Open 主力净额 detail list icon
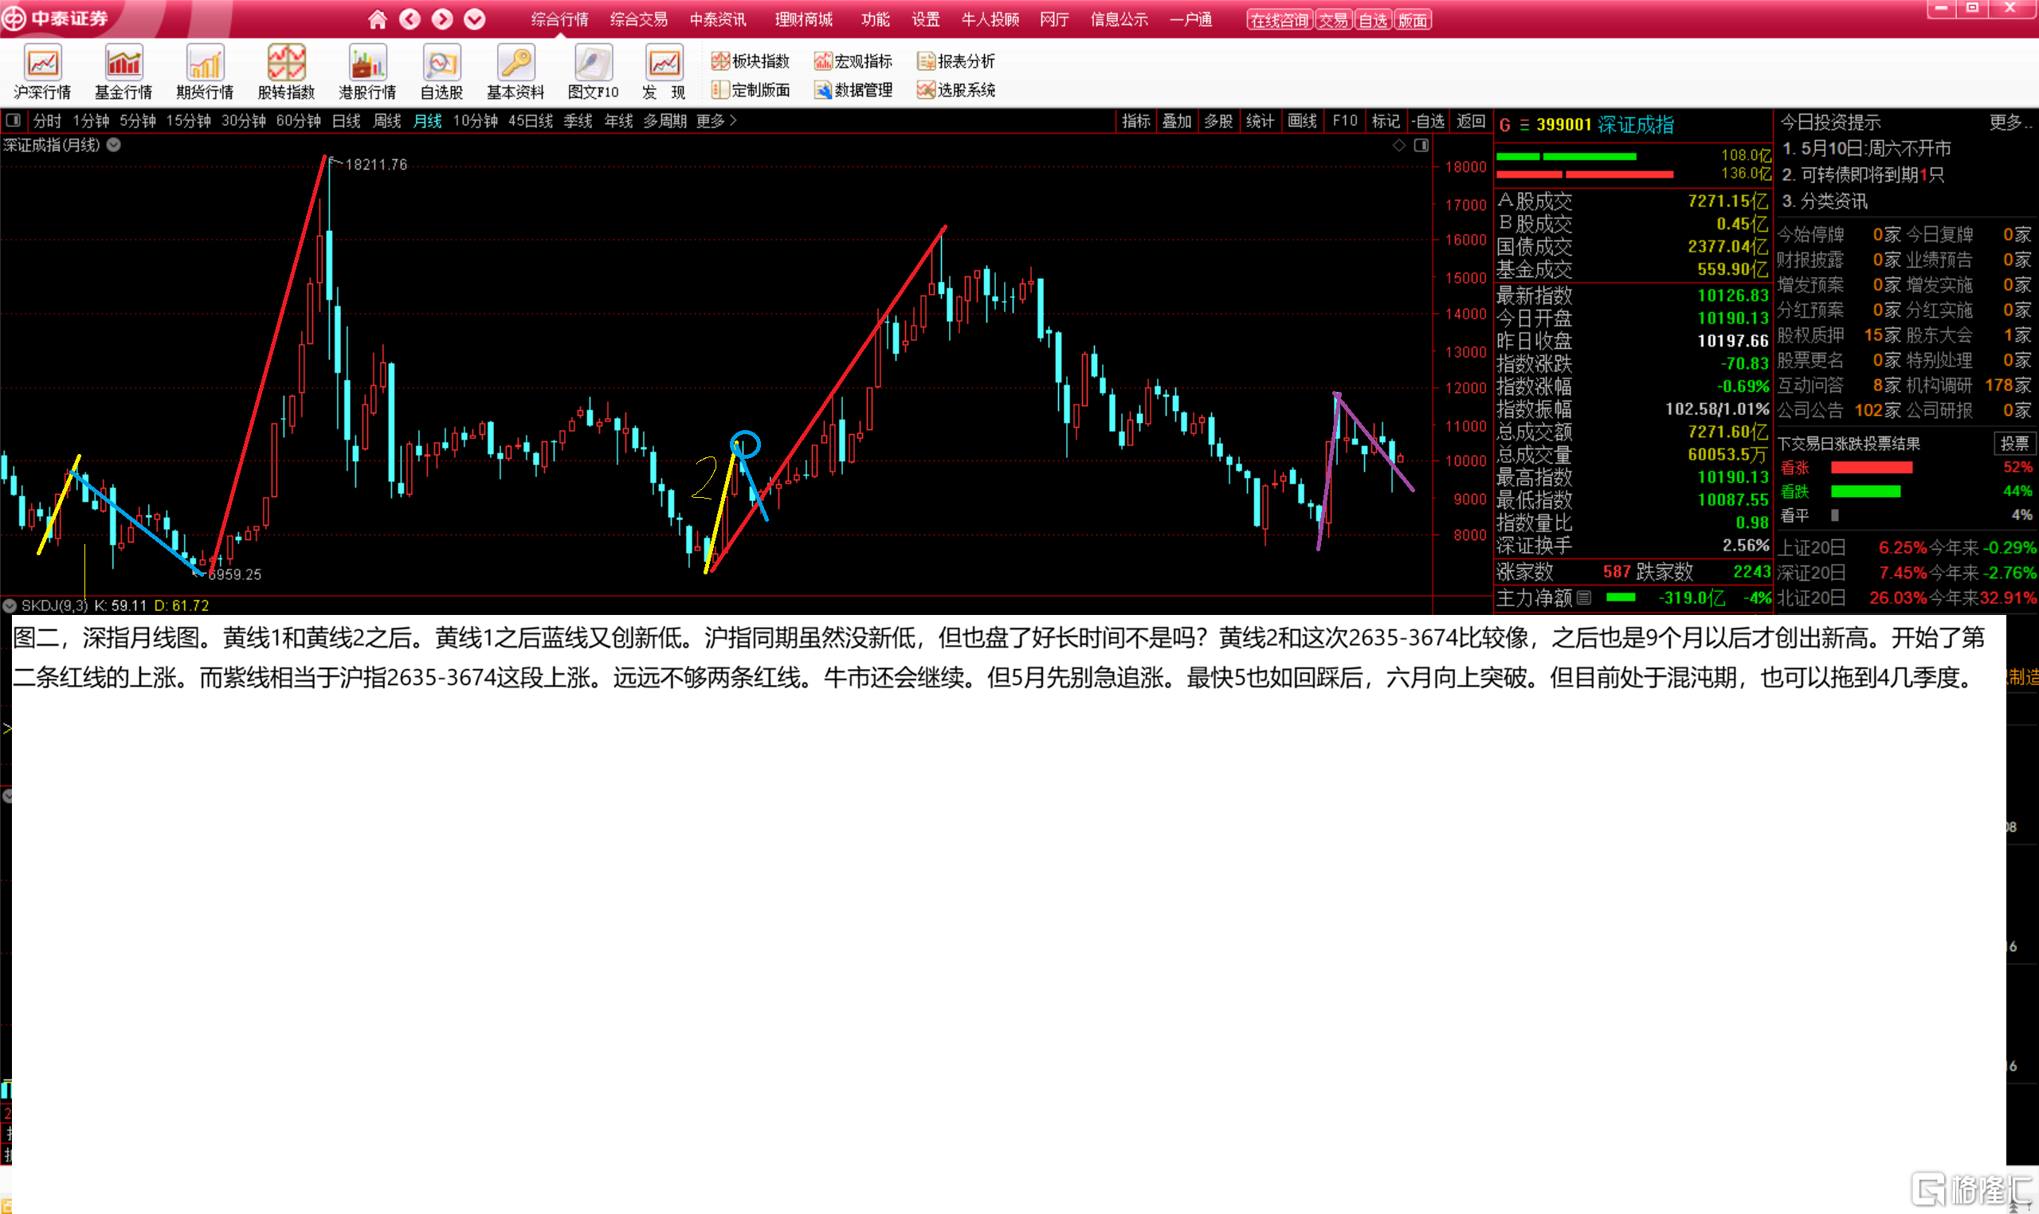This screenshot has height=1214, width=2039. coord(1584,598)
